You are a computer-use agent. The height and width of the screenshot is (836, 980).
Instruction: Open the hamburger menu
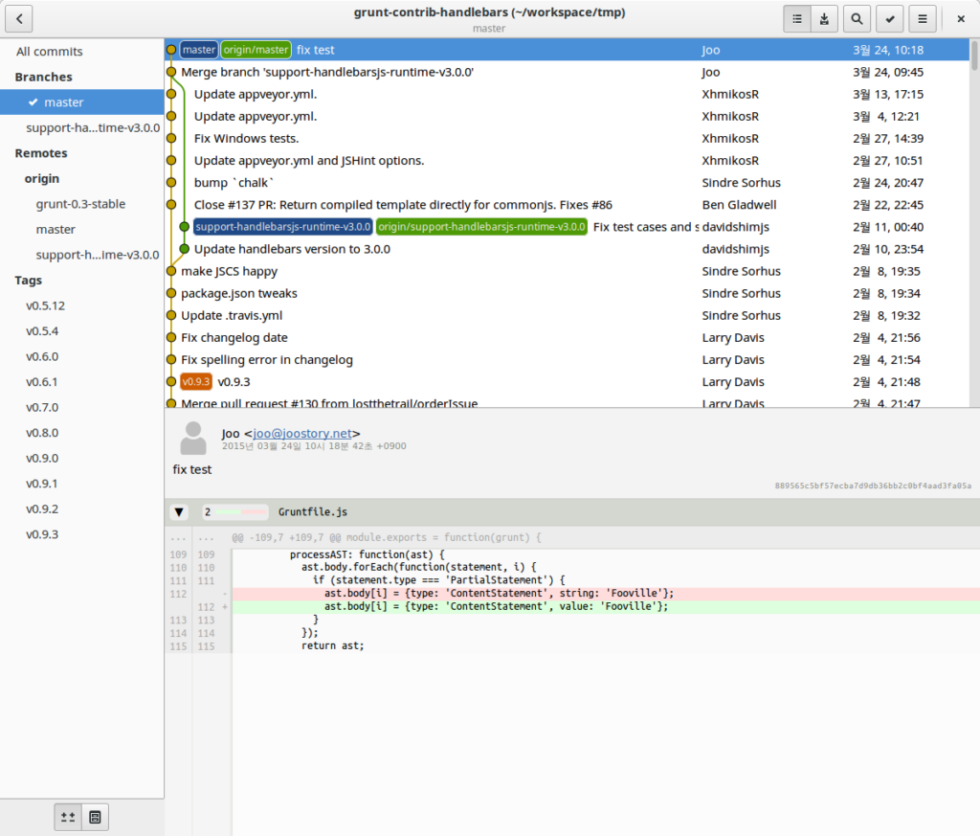923,19
